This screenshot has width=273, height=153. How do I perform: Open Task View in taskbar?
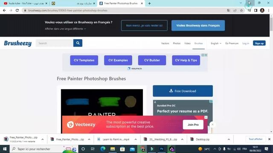click(93, 149)
